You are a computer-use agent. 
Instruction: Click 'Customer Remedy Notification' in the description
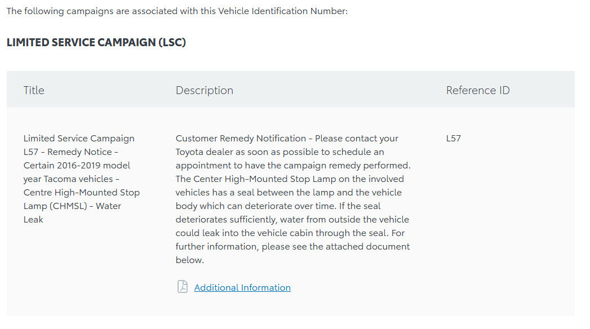[241, 139]
